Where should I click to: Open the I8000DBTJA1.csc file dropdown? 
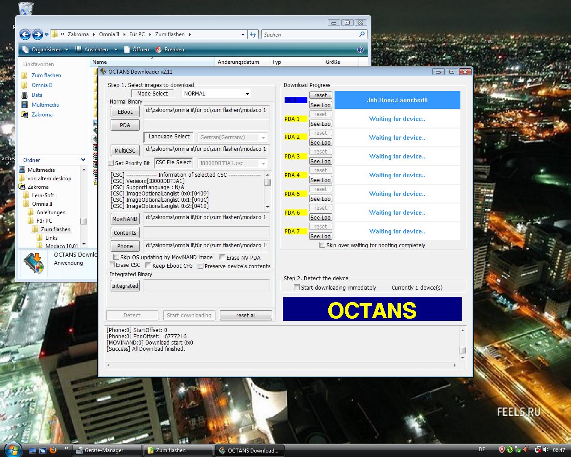pyautogui.click(x=232, y=163)
